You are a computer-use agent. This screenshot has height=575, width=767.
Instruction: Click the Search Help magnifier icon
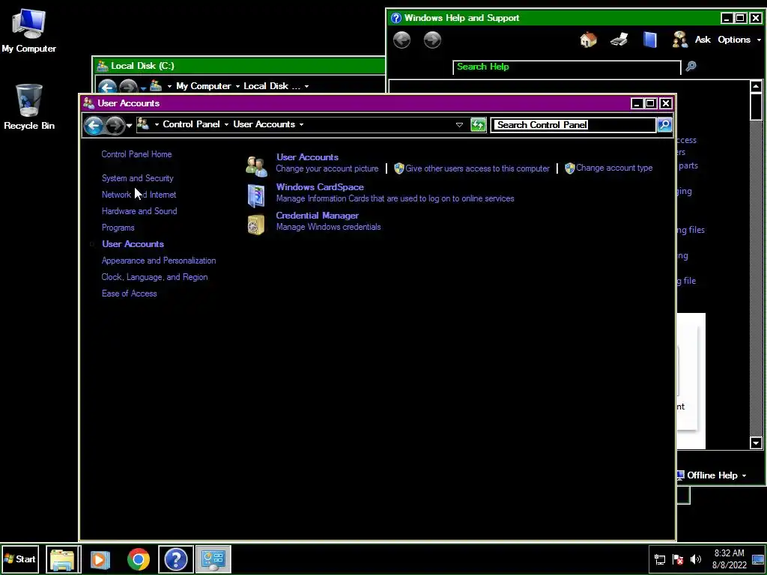click(691, 66)
